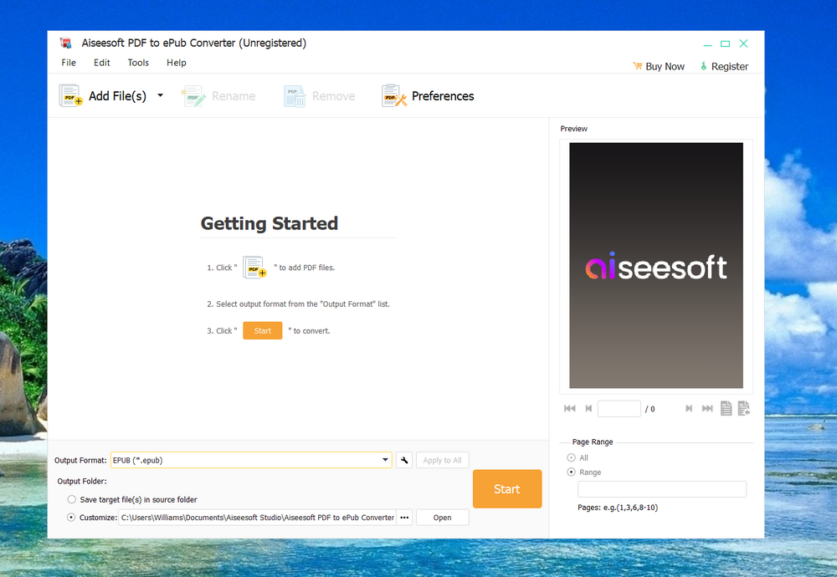Open the Edit menu
The width and height of the screenshot is (837, 577).
pos(101,63)
